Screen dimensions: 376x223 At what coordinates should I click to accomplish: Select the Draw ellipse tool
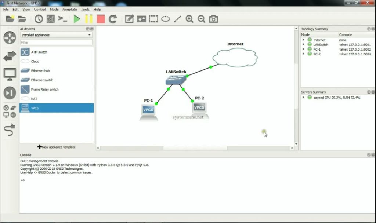point(165,19)
